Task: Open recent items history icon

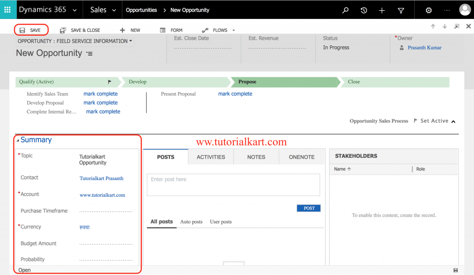Action: pos(364,10)
